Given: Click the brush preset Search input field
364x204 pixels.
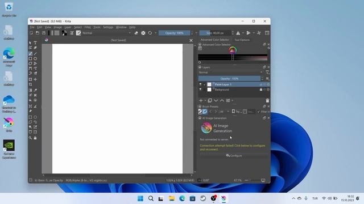Looking at the screenshot, I should pos(251,112).
